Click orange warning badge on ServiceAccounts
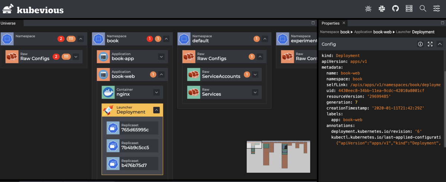This screenshot has width=446, height=182. point(247,74)
